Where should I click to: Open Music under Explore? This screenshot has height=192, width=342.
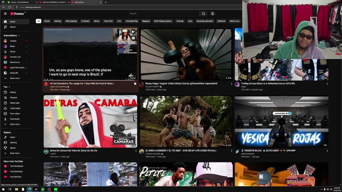click(16, 137)
